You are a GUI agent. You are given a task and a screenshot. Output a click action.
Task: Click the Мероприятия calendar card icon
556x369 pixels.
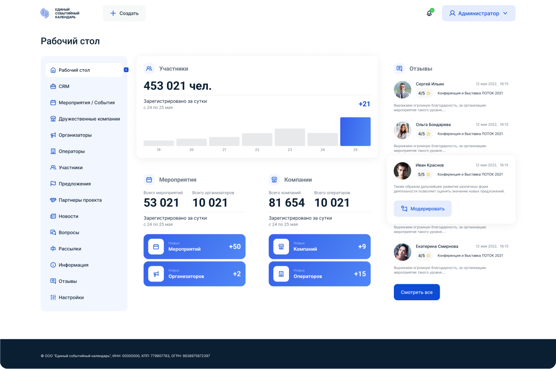coord(149,180)
